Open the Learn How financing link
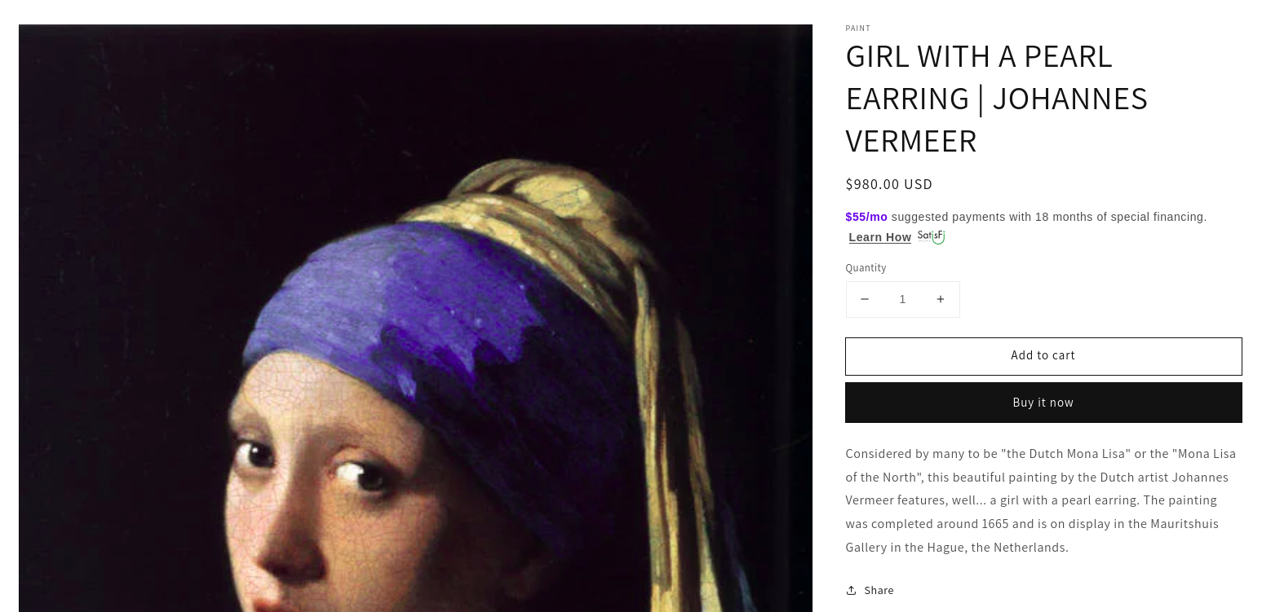The height and width of the screenshot is (612, 1262). (879, 237)
